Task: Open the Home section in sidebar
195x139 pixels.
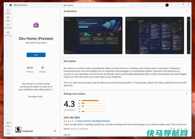Action: tap(8, 11)
